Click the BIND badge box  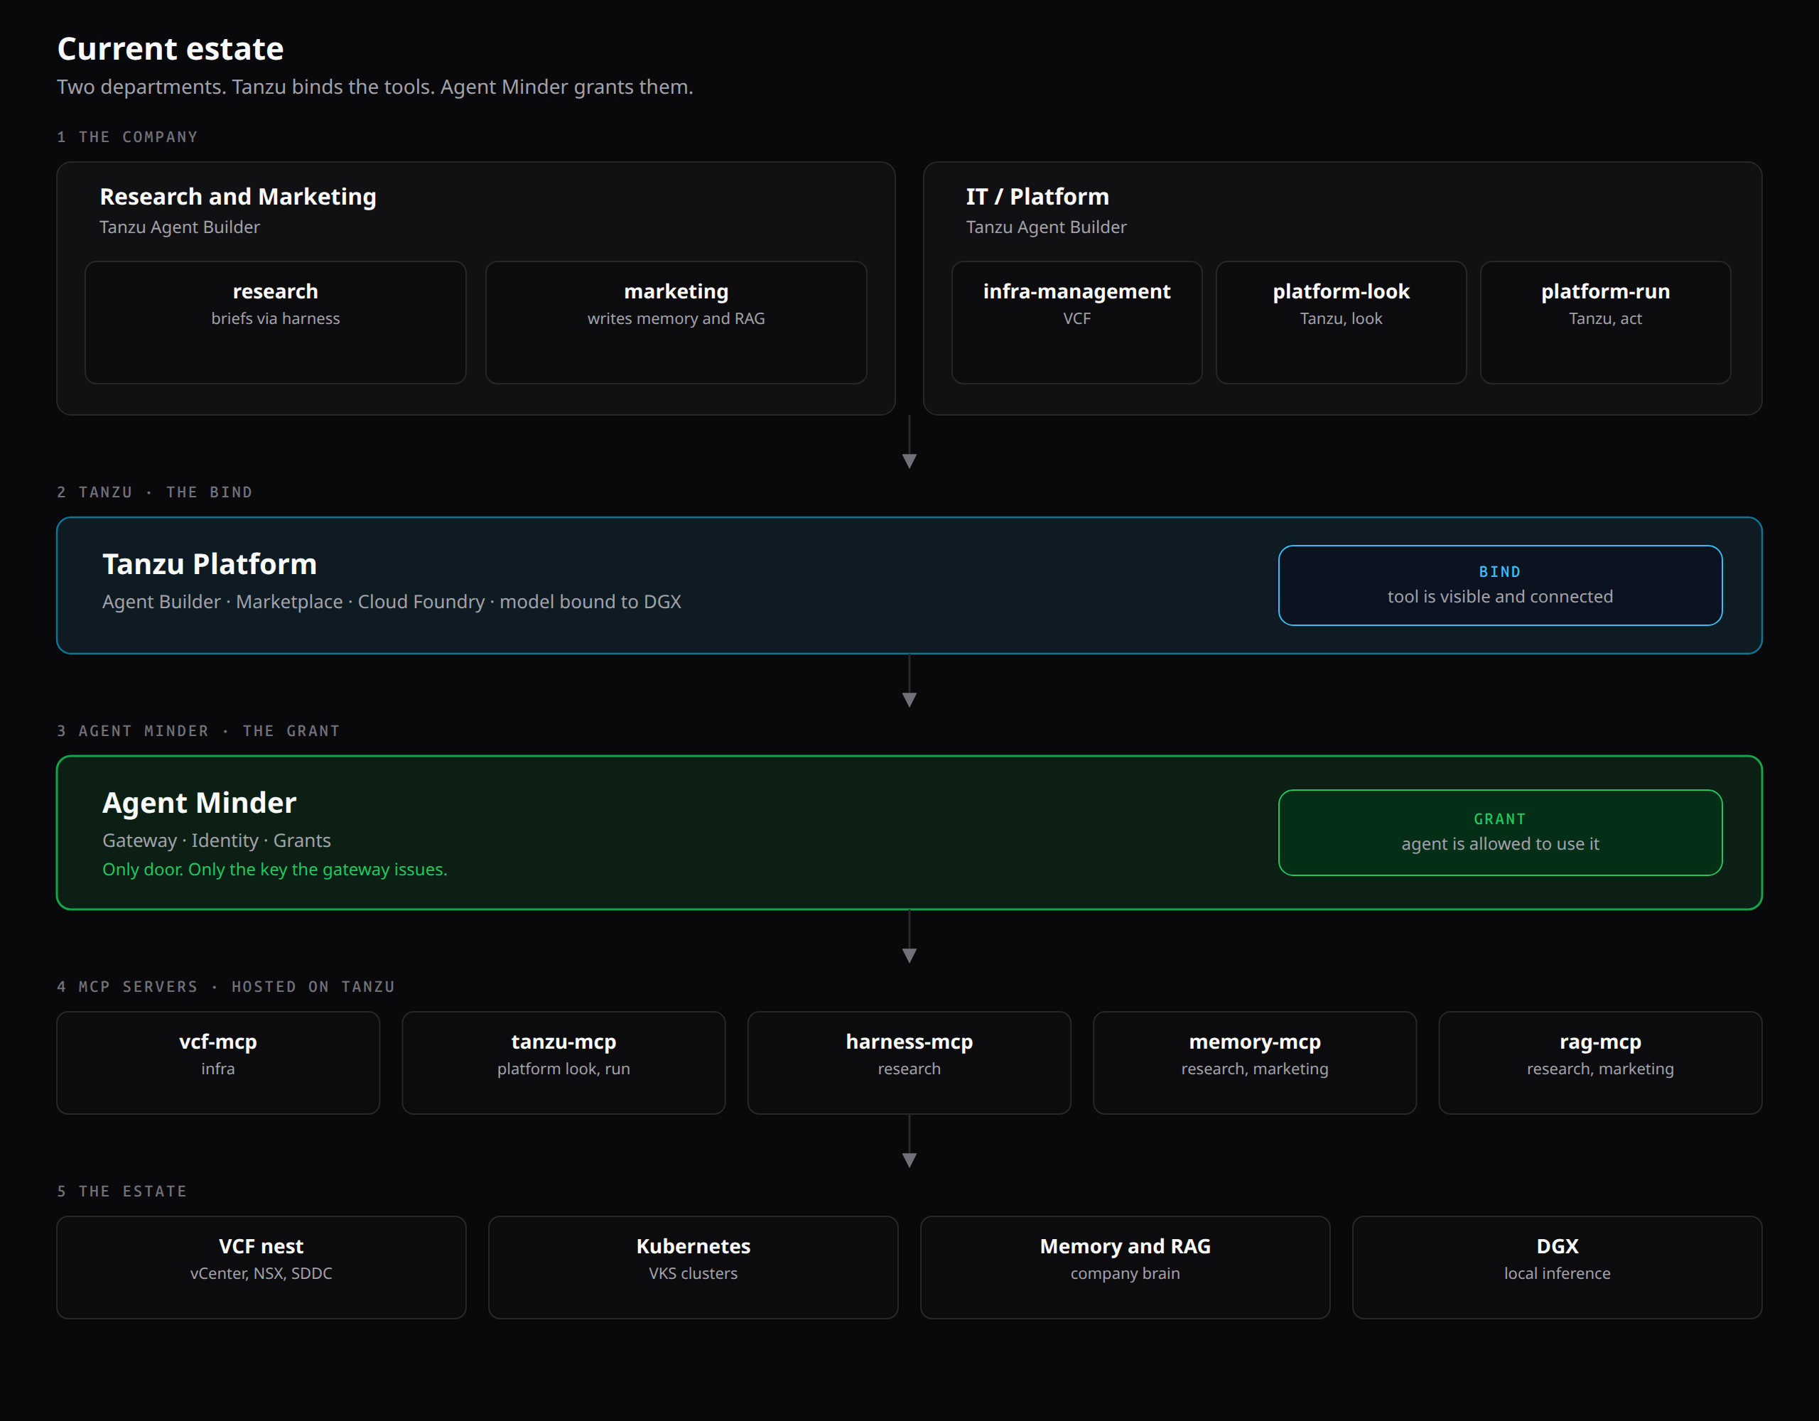pos(1500,585)
